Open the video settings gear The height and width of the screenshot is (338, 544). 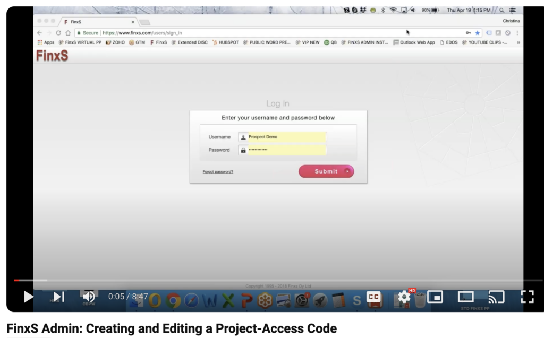pyautogui.click(x=404, y=297)
